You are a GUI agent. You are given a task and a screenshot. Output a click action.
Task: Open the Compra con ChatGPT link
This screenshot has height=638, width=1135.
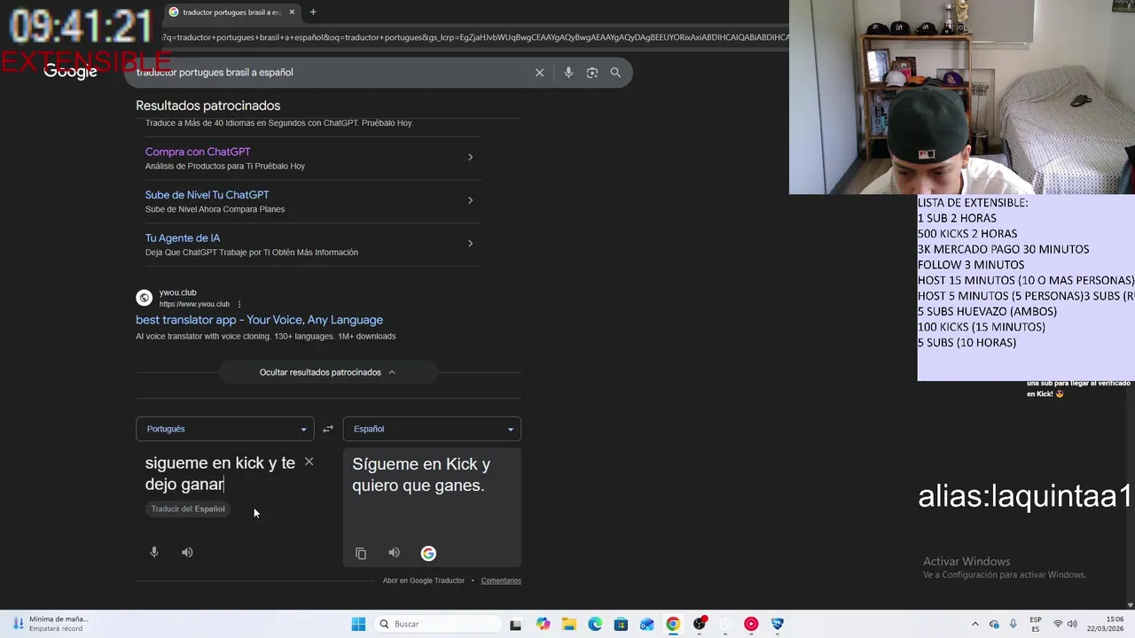[198, 152]
